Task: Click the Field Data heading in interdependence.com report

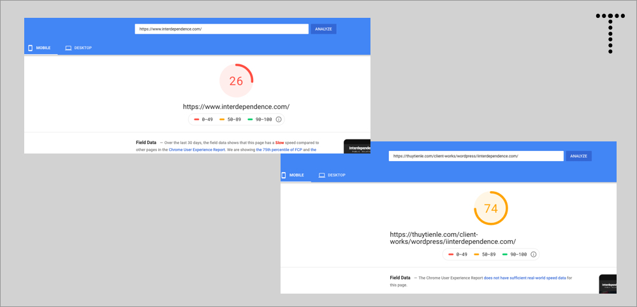Action: pos(146,143)
